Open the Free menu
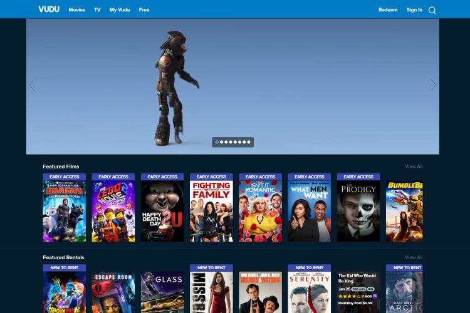 pyautogui.click(x=144, y=9)
